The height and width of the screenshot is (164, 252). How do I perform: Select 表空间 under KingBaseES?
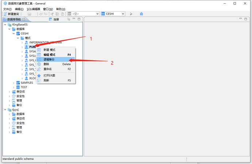pos(20,91)
